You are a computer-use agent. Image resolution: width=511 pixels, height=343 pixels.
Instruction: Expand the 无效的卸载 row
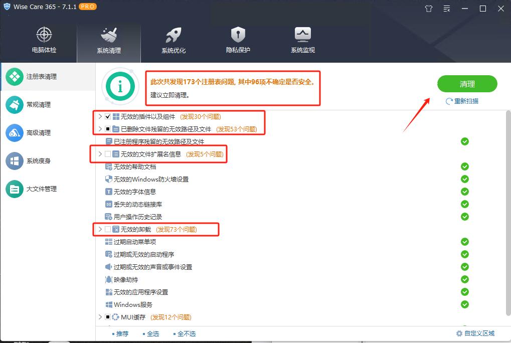pyautogui.click(x=100, y=229)
